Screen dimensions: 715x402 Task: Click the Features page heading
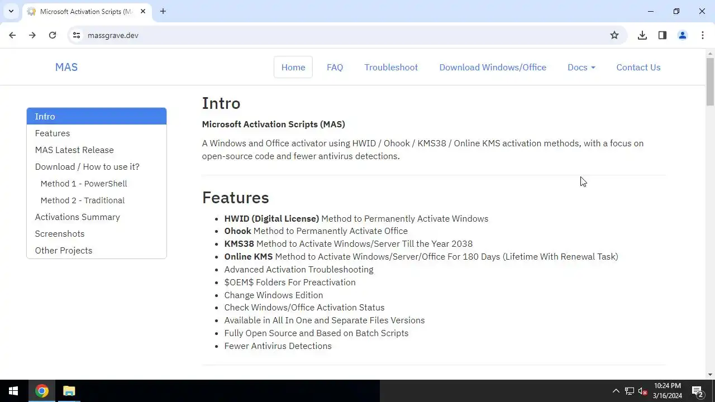236,198
